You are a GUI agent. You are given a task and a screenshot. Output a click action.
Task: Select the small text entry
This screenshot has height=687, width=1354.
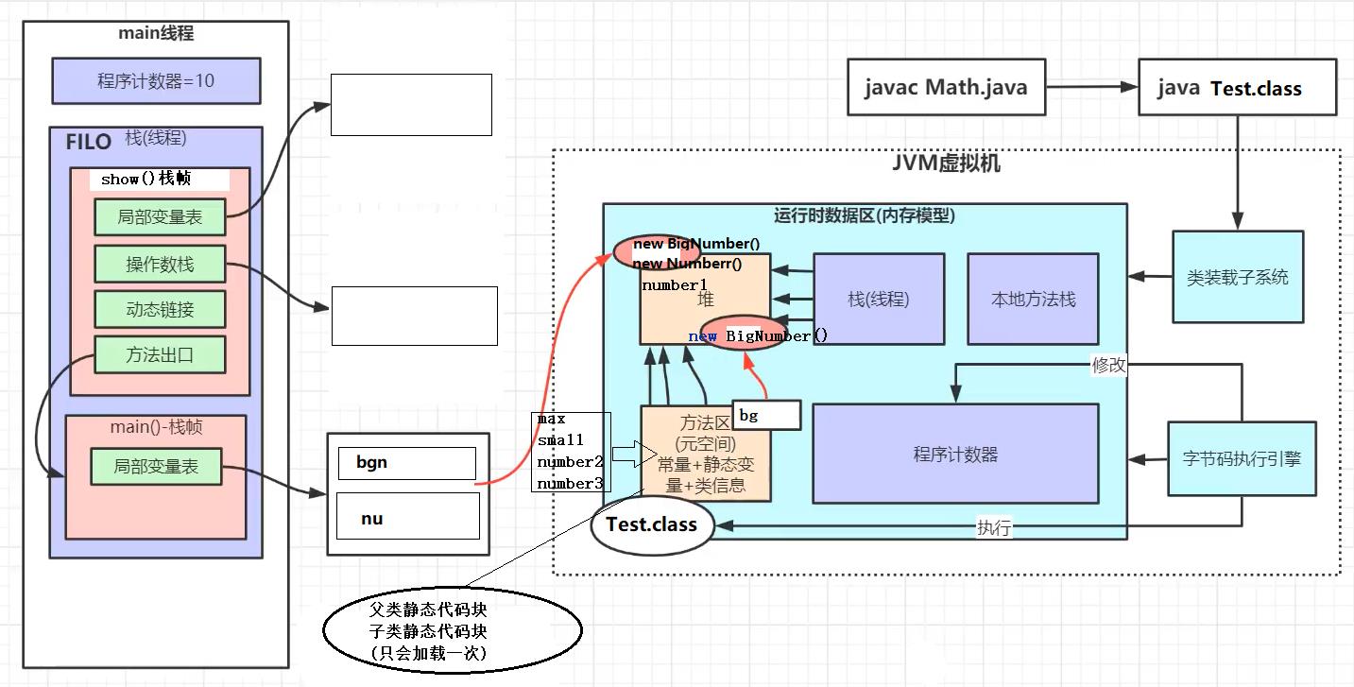[561, 439]
